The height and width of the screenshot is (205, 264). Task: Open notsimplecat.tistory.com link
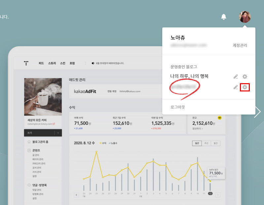[x=40, y=124]
